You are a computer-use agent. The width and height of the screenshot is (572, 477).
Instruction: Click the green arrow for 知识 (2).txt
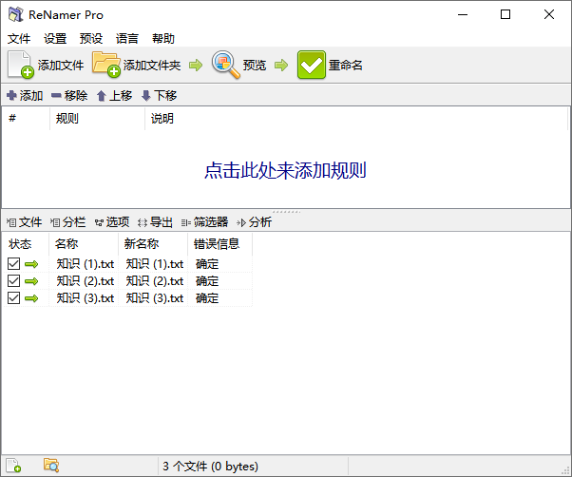(31, 281)
